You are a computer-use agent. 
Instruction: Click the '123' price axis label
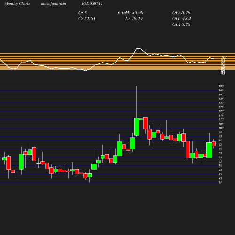[x=221, y=111]
